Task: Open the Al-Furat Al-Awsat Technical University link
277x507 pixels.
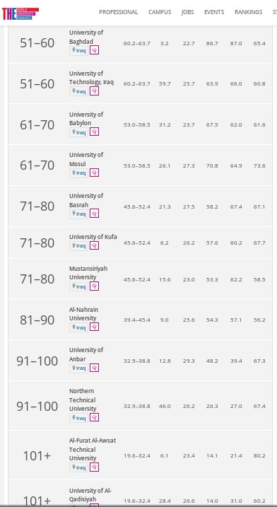Action: (x=93, y=450)
